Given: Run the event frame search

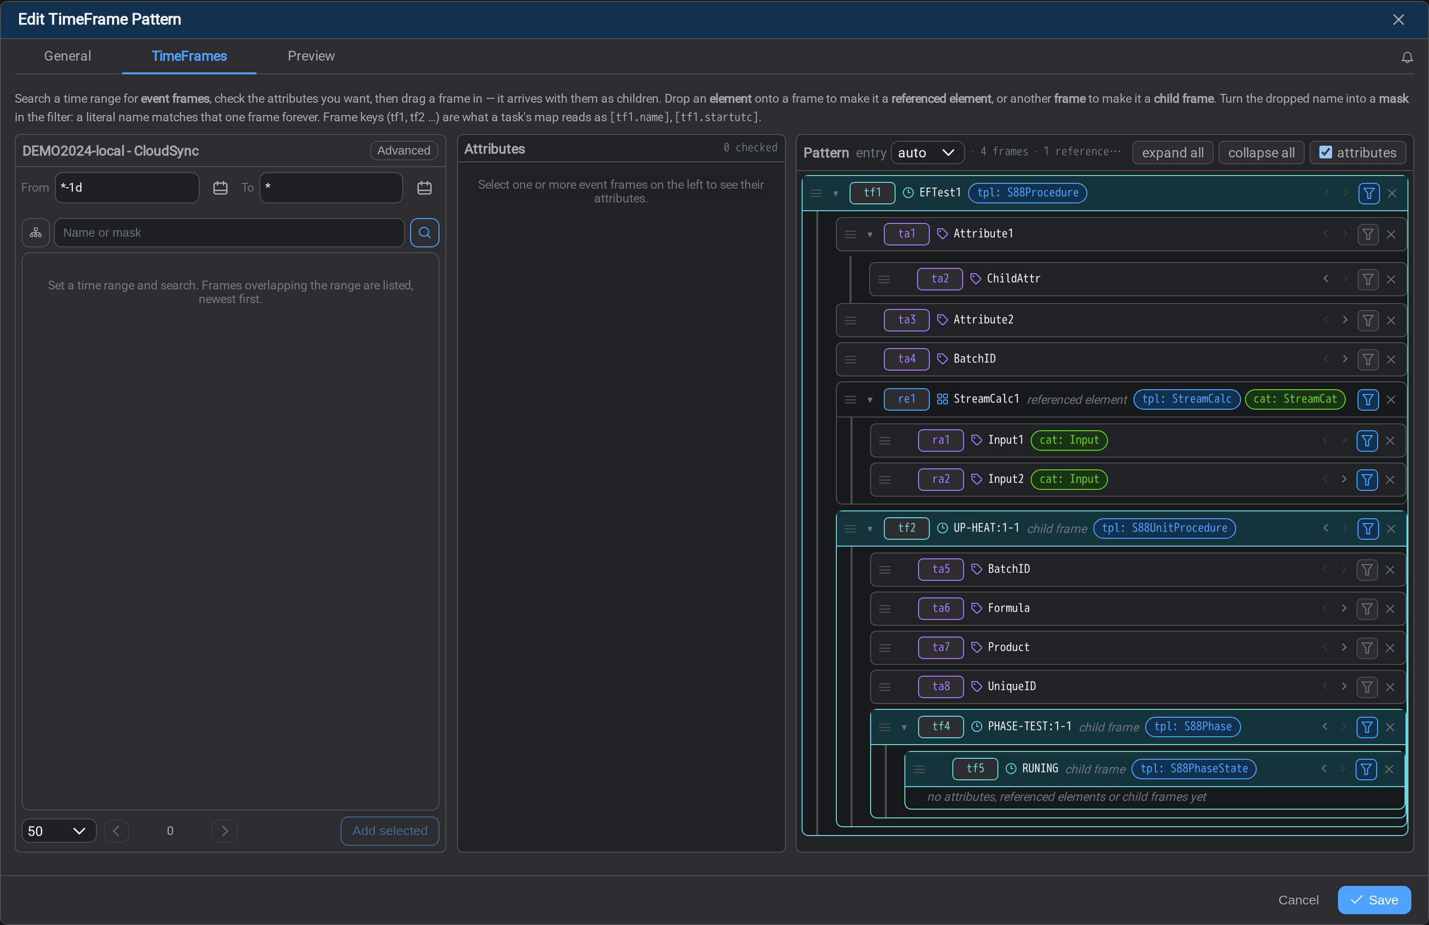Looking at the screenshot, I should pyautogui.click(x=424, y=233).
